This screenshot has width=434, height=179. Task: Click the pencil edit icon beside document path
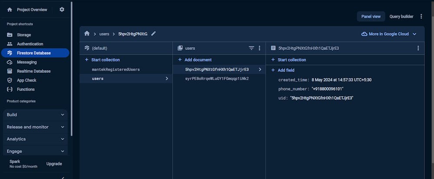pyautogui.click(x=153, y=34)
